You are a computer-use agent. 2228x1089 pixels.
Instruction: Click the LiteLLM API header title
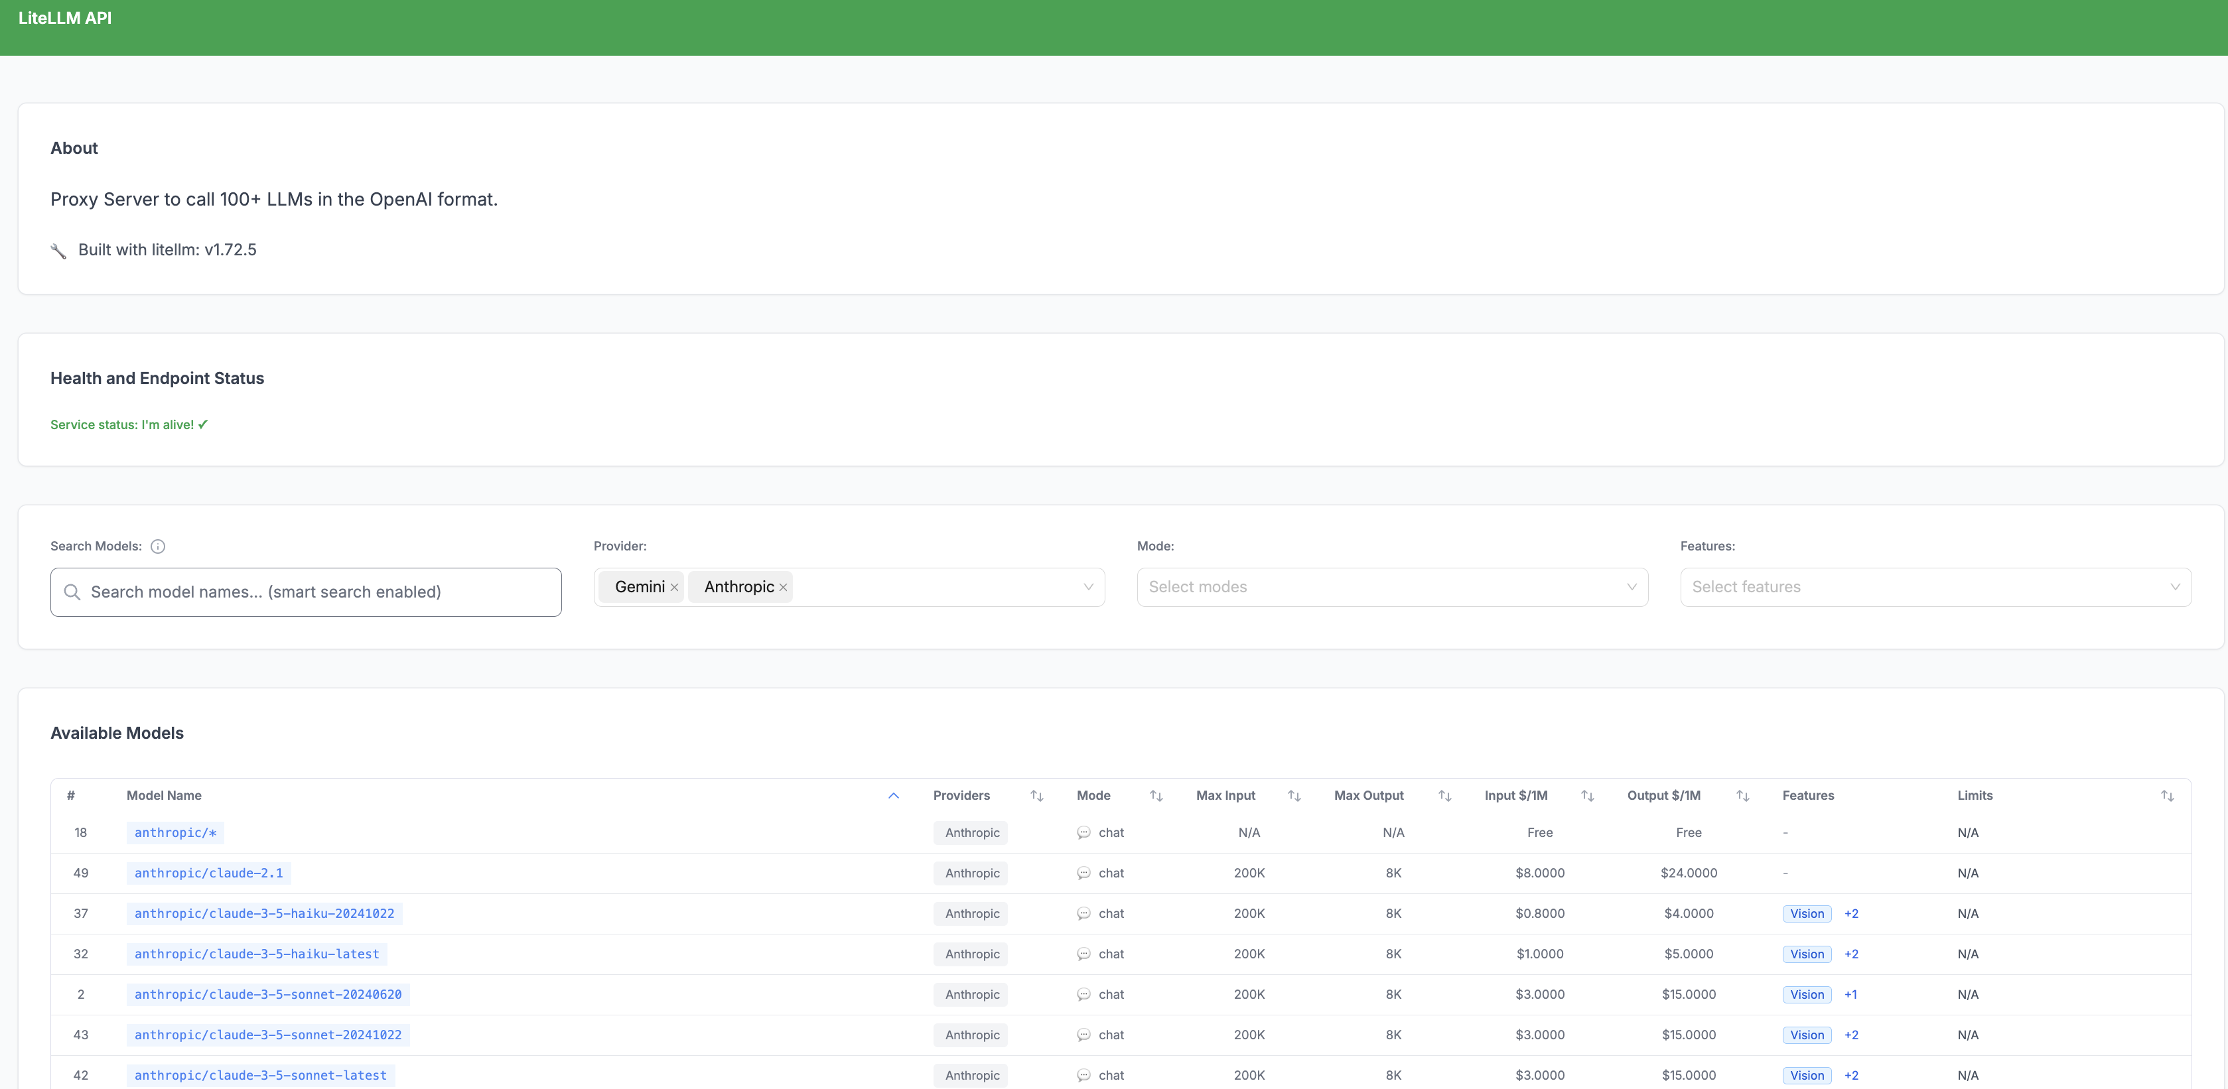click(65, 18)
